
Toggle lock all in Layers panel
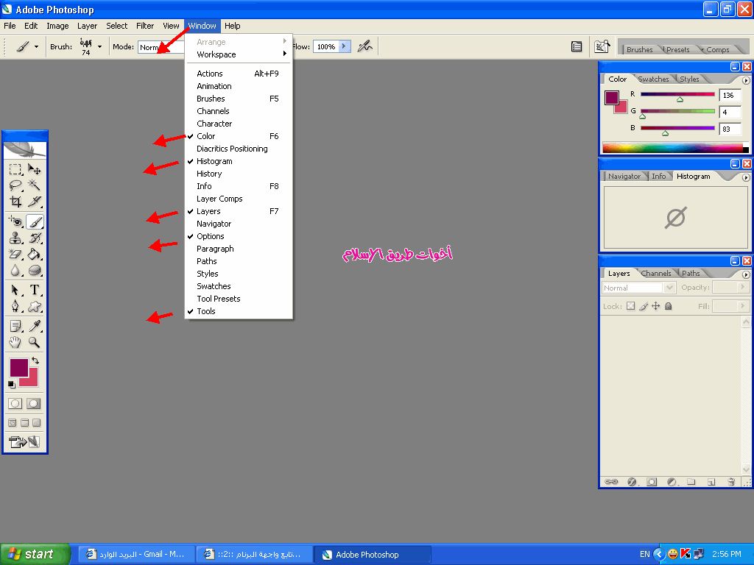point(669,306)
